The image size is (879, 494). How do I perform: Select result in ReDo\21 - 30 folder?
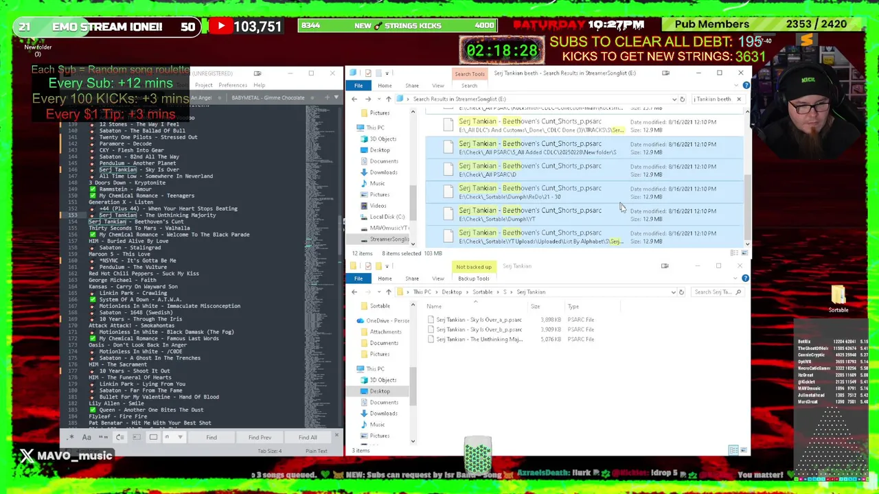tap(584, 192)
